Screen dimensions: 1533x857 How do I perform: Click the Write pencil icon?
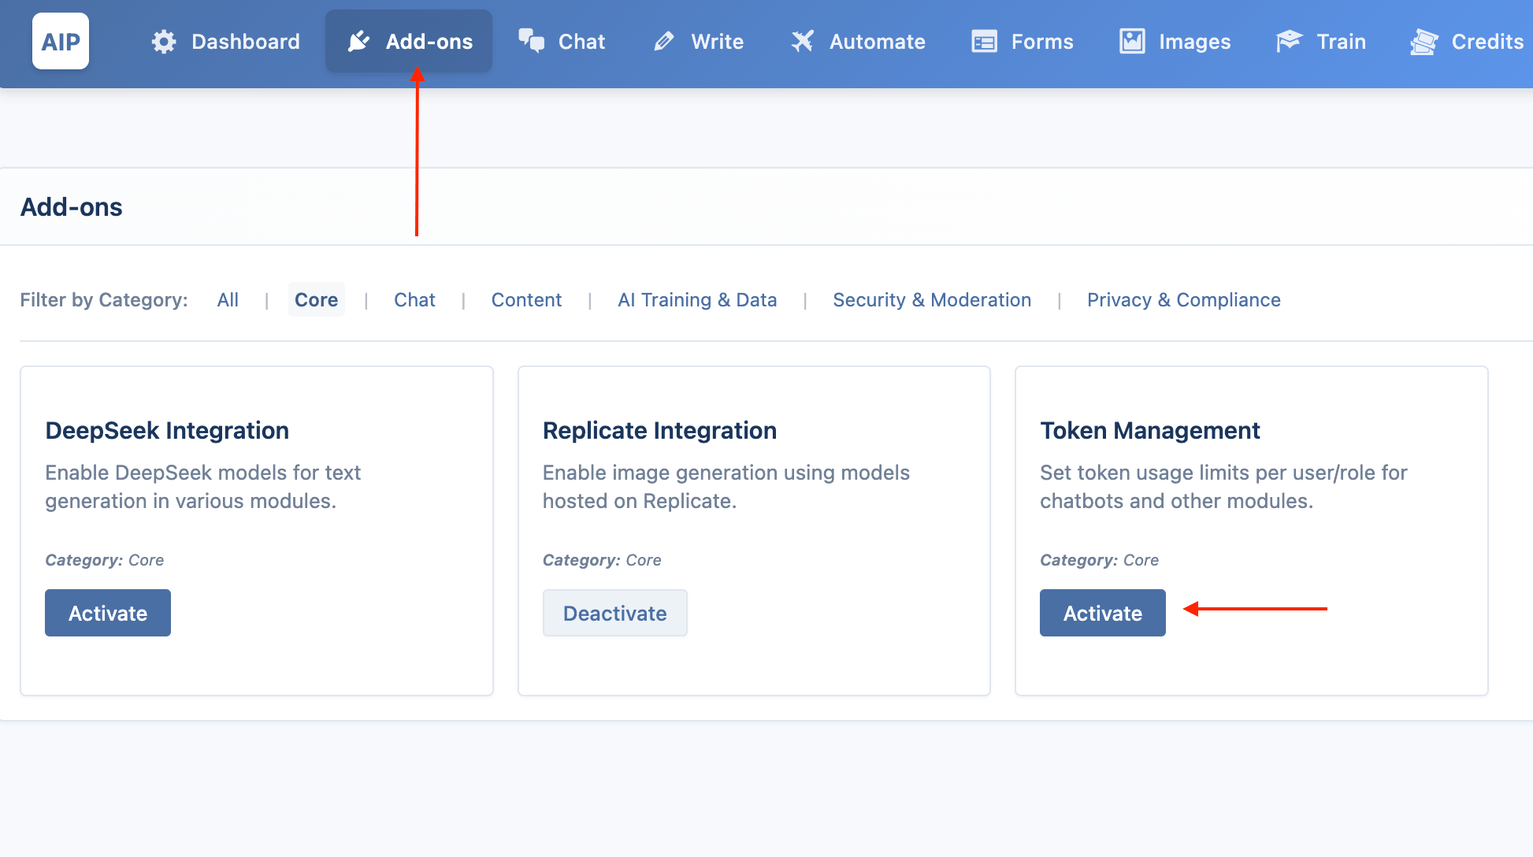[664, 41]
